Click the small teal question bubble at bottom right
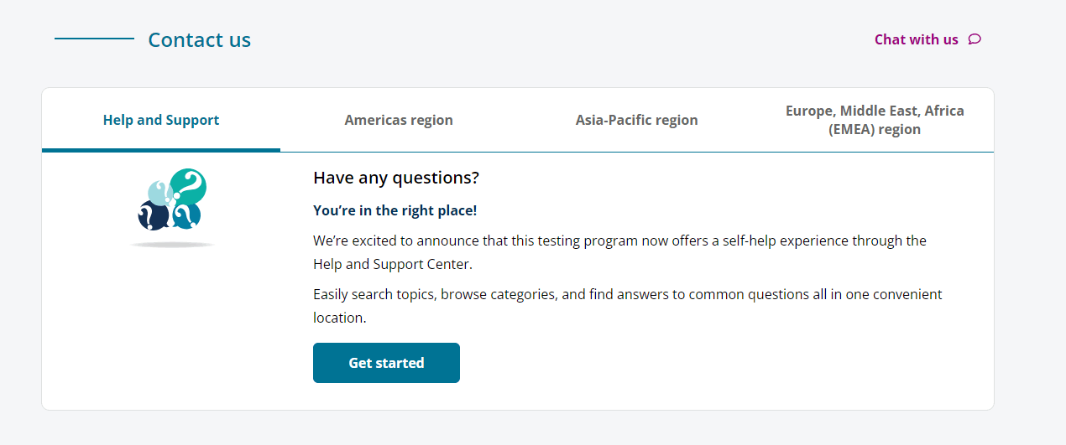 tap(187, 215)
